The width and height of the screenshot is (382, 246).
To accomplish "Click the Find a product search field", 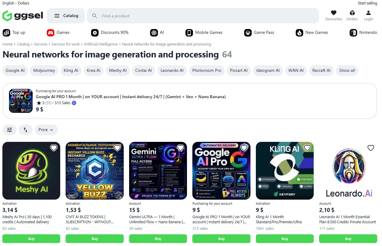I will click(x=203, y=16).
